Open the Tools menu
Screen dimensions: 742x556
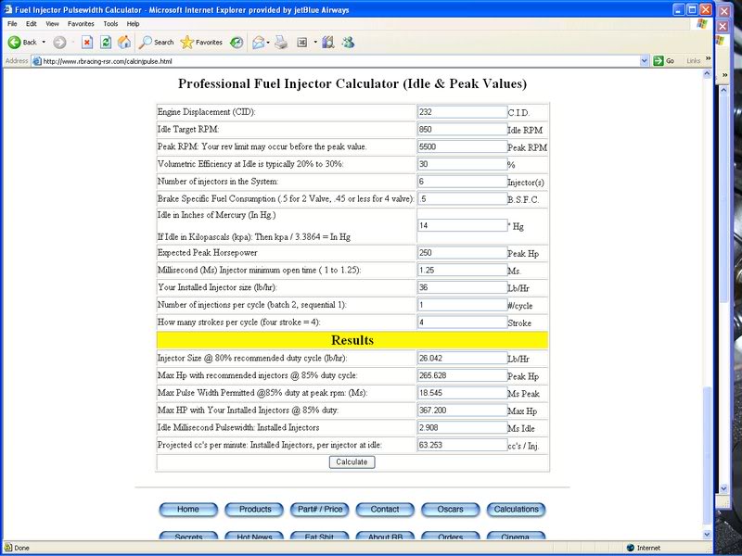tap(110, 24)
